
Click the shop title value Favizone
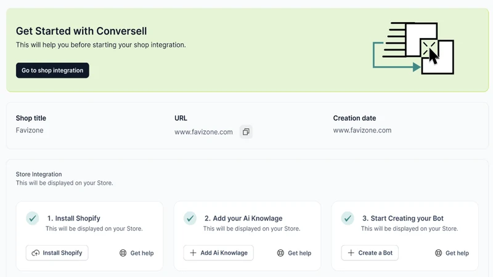[30, 130]
